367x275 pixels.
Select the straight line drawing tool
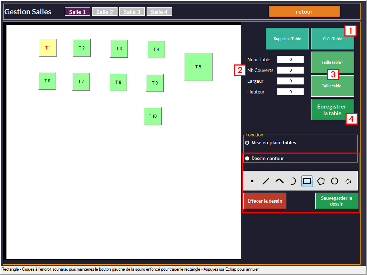coord(266,181)
